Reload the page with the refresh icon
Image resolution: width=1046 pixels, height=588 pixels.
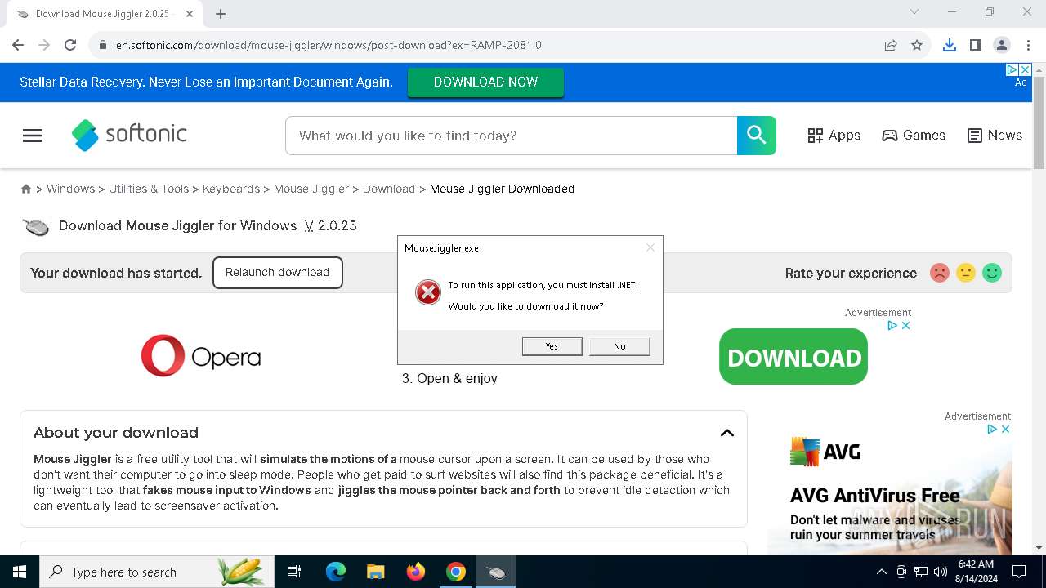coord(70,45)
